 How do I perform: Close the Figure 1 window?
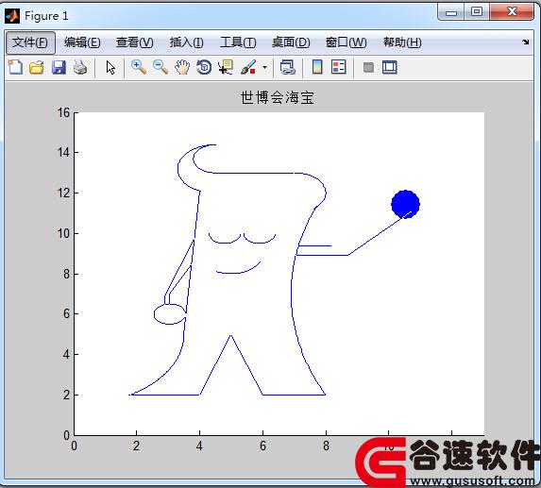tap(512, 12)
